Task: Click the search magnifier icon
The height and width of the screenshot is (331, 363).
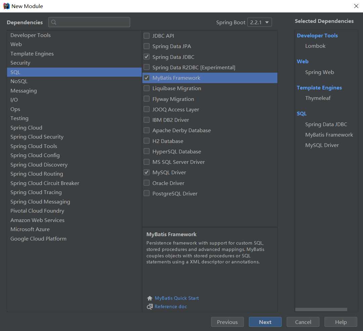Action: (x=54, y=22)
